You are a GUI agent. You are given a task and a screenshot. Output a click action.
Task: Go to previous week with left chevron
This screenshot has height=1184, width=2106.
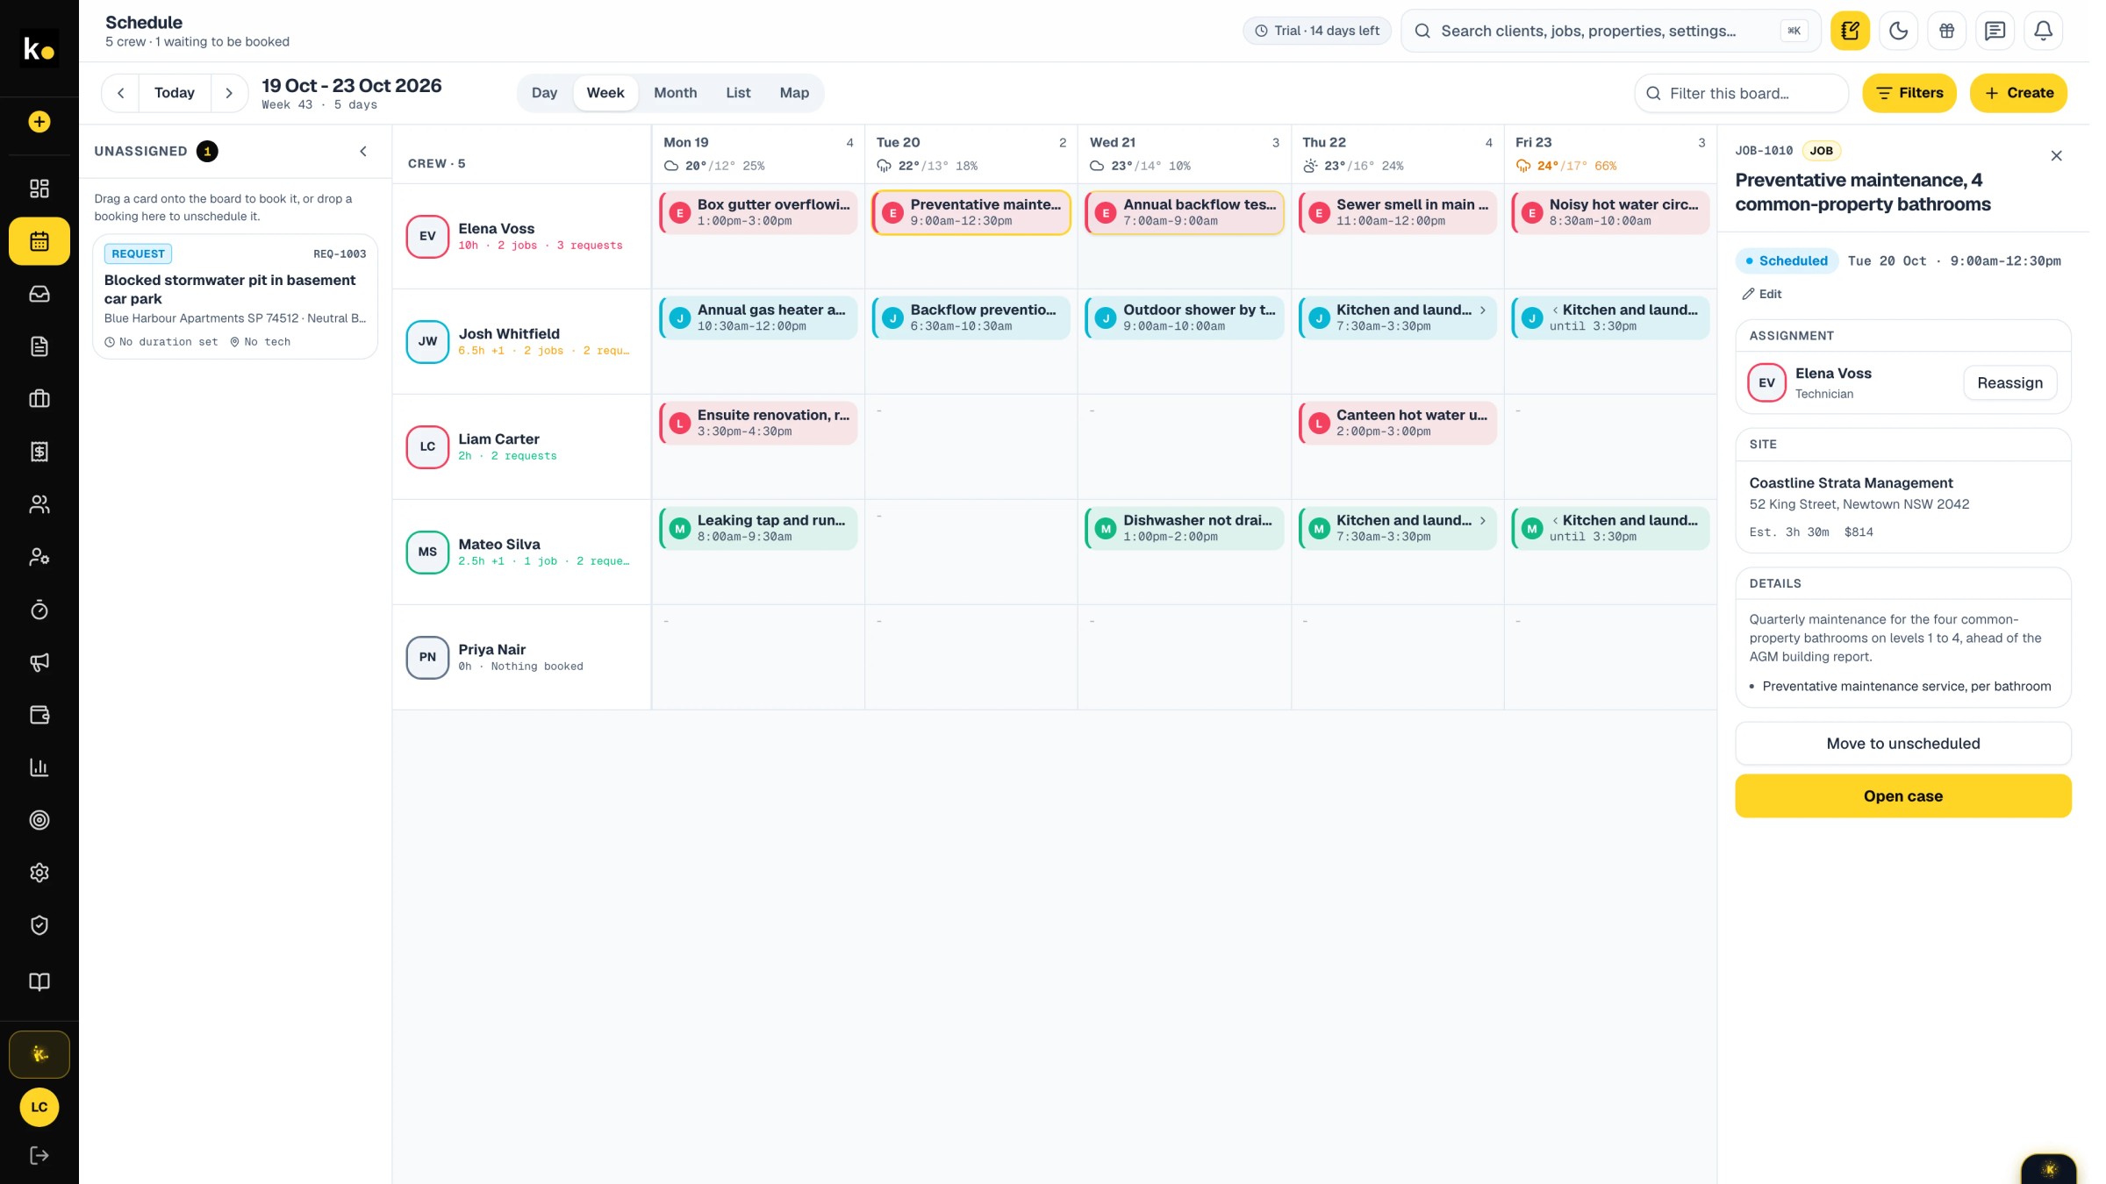point(121,93)
